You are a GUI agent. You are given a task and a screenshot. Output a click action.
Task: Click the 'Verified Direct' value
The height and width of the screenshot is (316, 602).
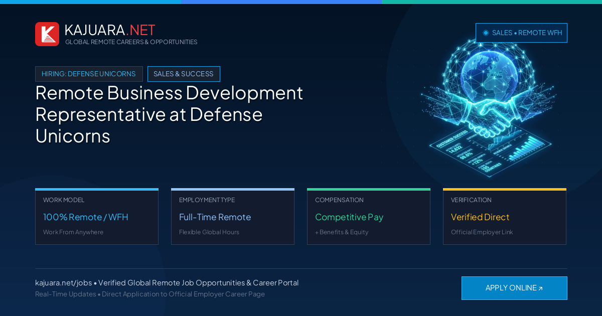(x=480, y=217)
